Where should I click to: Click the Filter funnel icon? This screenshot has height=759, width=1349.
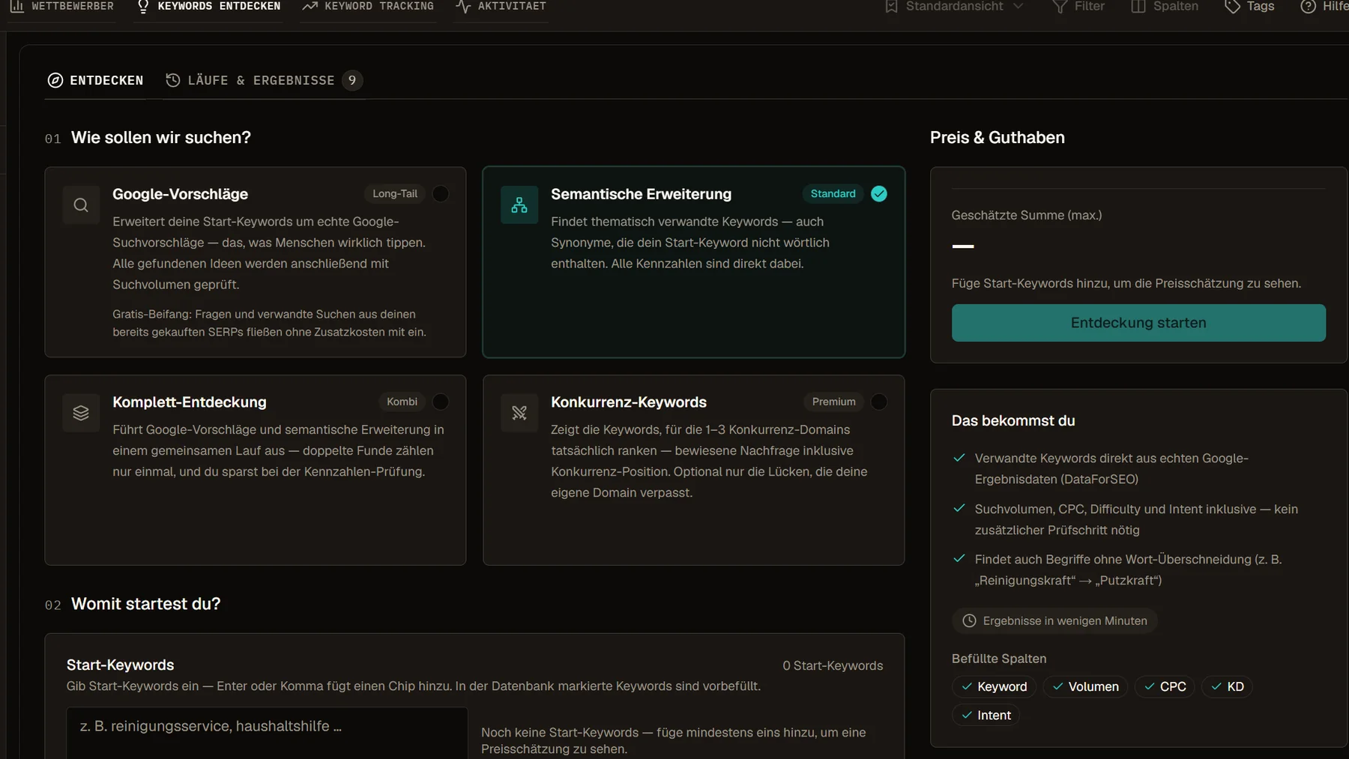click(1060, 6)
